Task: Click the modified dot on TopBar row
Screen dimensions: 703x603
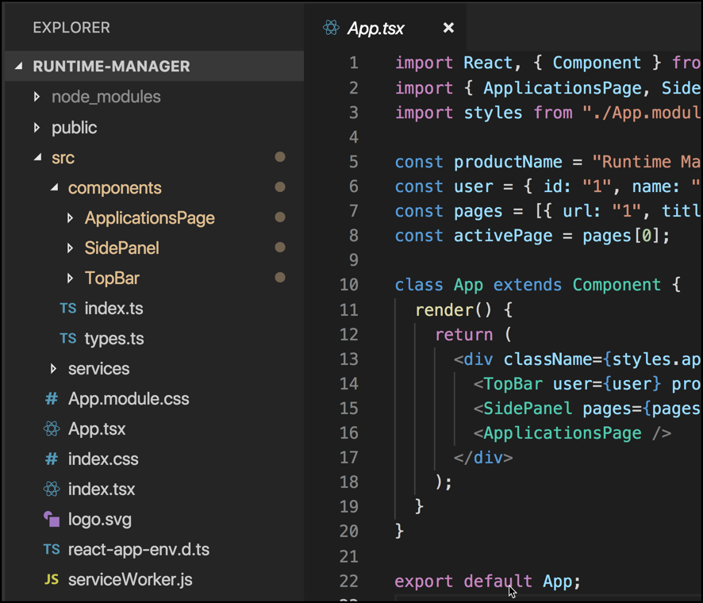Action: click(280, 278)
